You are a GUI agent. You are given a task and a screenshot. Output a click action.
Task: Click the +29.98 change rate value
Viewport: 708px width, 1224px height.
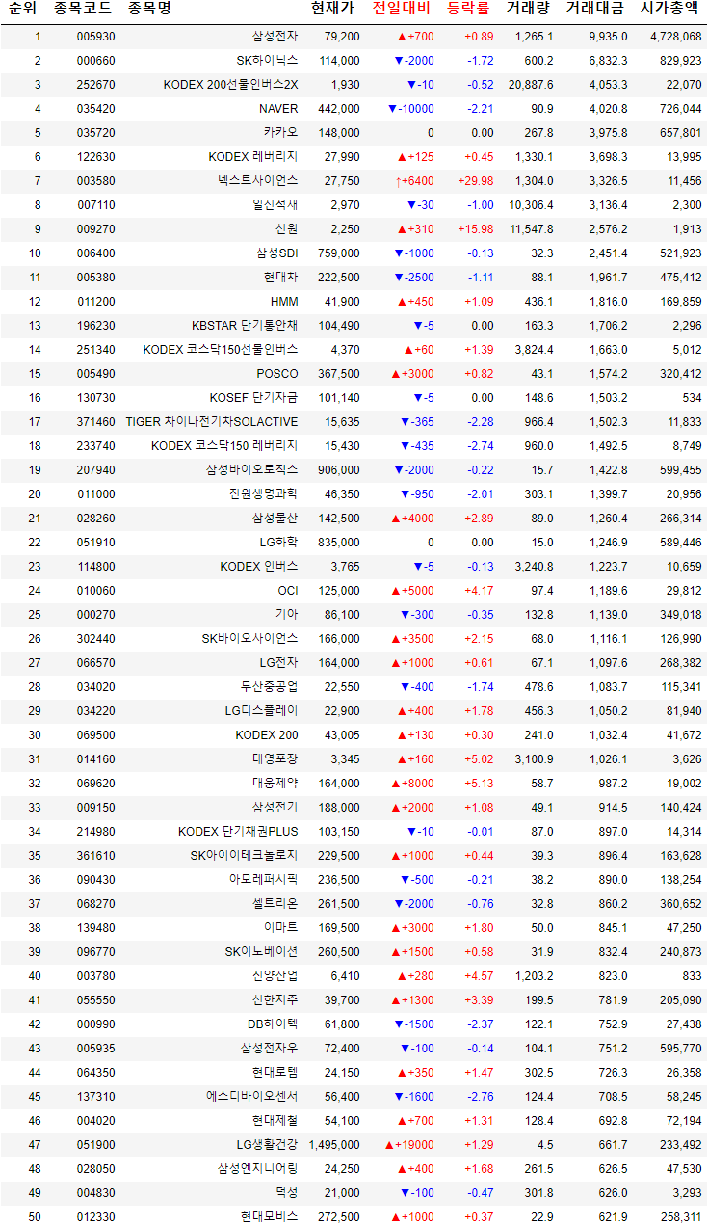(478, 181)
